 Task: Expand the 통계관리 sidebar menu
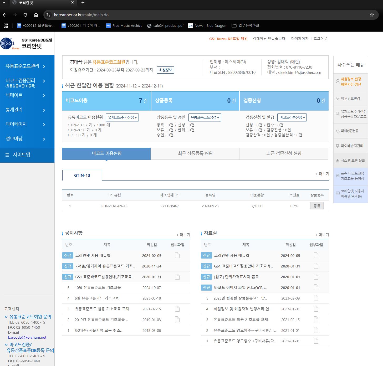(25, 110)
